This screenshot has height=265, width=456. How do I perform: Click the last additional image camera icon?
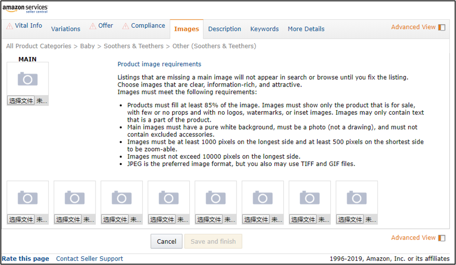pyautogui.click(x=356, y=198)
